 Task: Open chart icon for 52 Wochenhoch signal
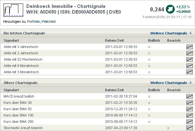pos(190,59)
